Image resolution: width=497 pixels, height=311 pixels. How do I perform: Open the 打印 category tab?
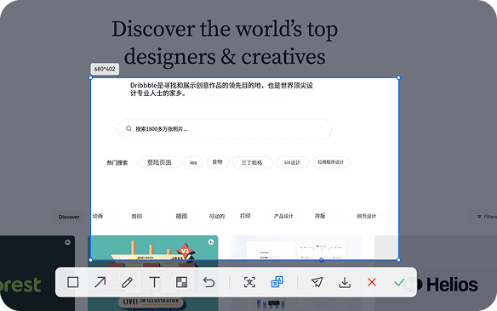click(x=245, y=216)
